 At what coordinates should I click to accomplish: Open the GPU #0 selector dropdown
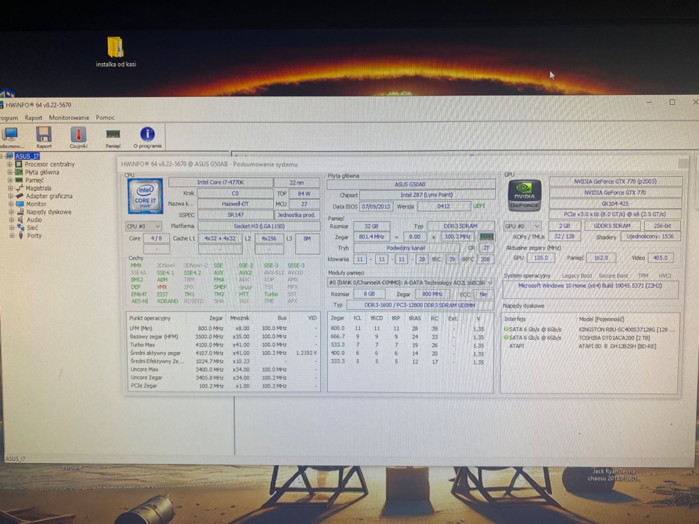(523, 226)
